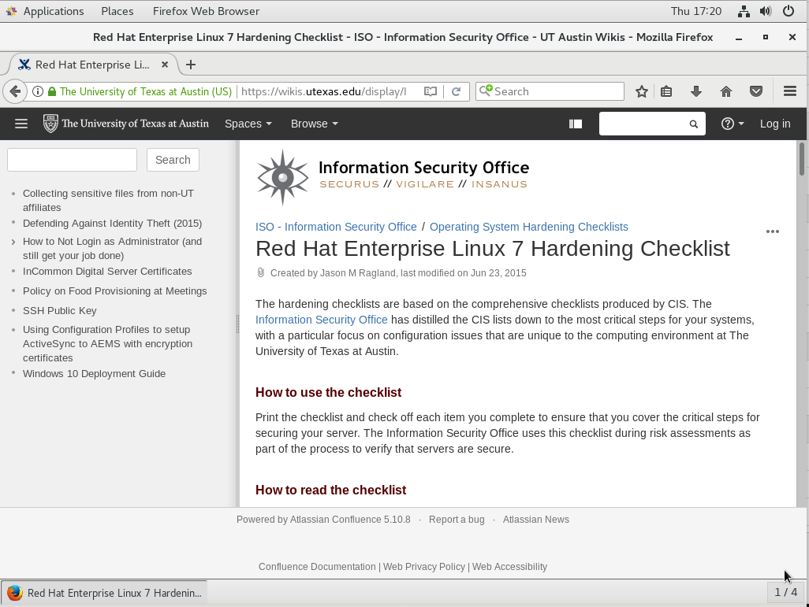Screen dimensions: 809x607
Task: Show site information icon in address bar
Action: tap(38, 92)
